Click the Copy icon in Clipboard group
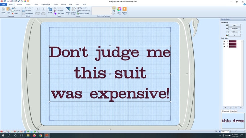 (3, 10)
